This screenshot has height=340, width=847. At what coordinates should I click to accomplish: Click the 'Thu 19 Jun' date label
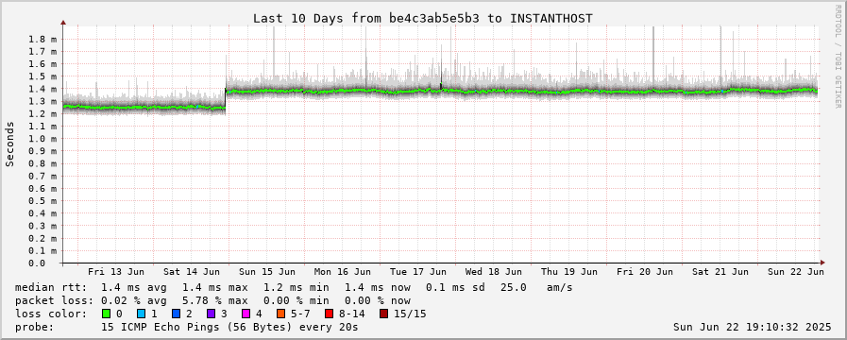click(x=569, y=271)
